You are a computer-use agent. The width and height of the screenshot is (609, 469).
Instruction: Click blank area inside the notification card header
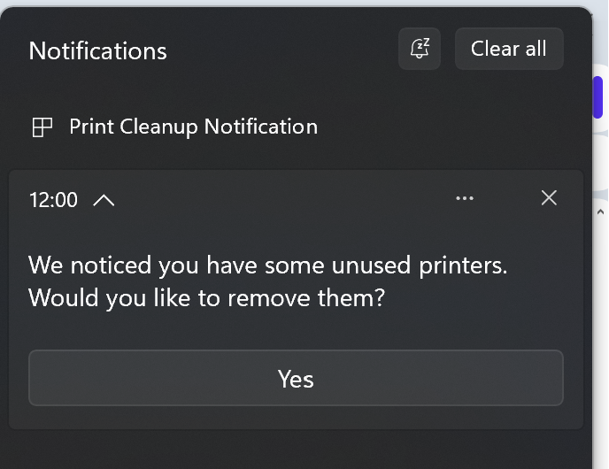[283, 199]
